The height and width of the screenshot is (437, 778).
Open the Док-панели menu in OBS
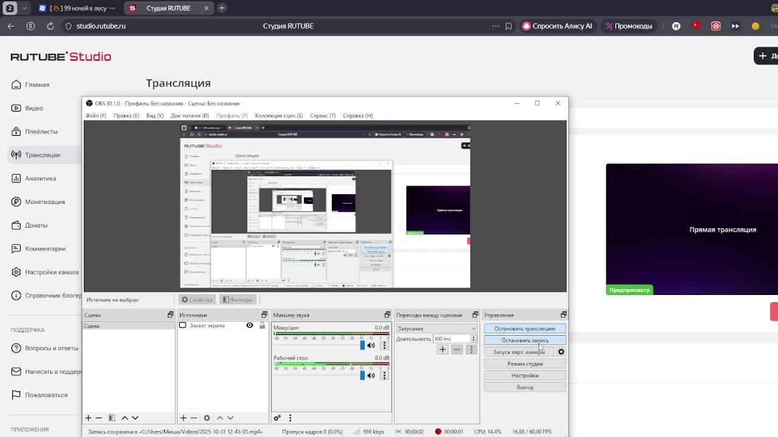190,115
